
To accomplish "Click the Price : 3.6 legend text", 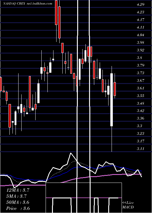I will 18,208.
